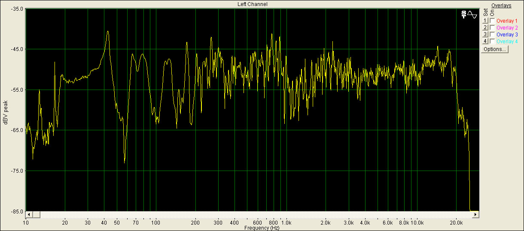Click the Set 4 overlay button
The image size is (524, 231).
click(485, 41)
